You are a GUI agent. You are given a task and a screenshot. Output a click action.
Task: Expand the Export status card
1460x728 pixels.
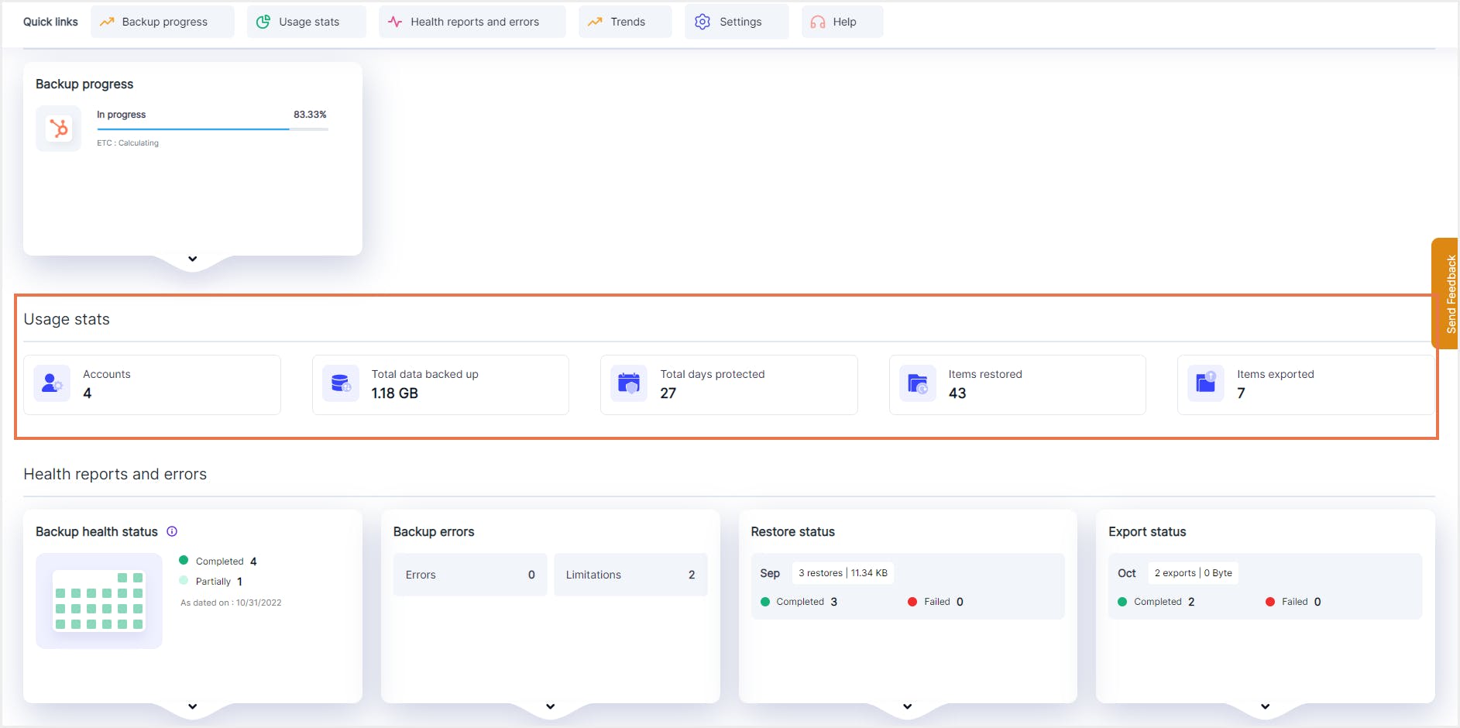[1265, 706]
